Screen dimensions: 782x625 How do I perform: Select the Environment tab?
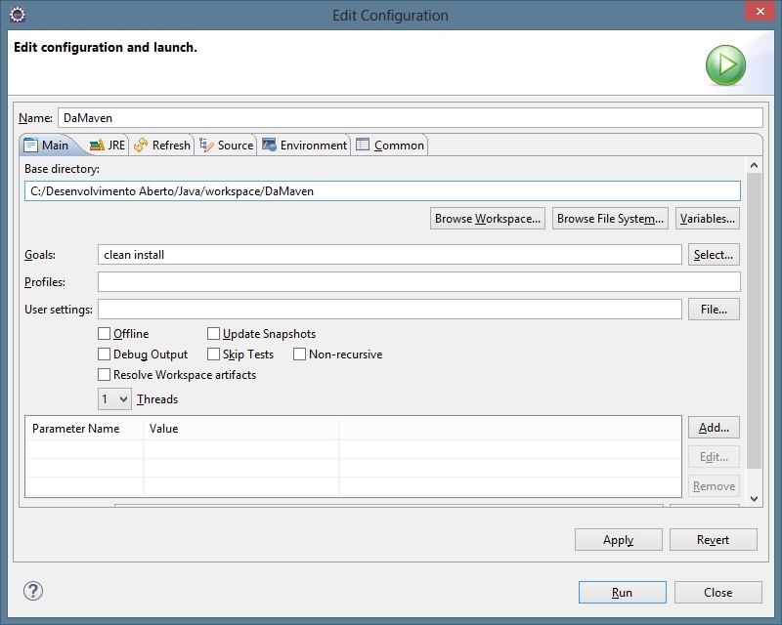pyautogui.click(x=304, y=145)
